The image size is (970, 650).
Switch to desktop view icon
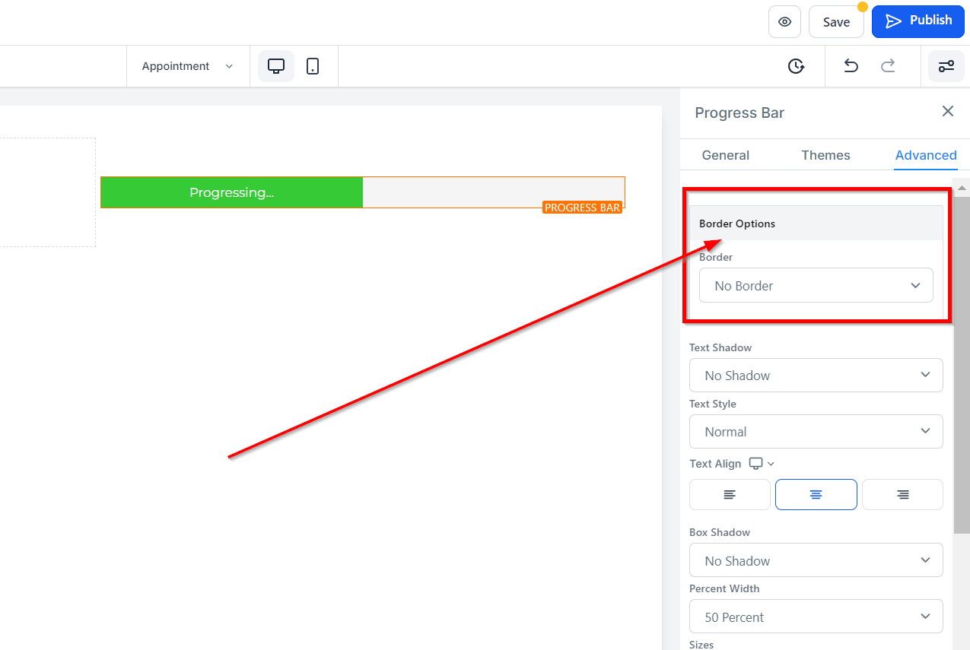(276, 66)
